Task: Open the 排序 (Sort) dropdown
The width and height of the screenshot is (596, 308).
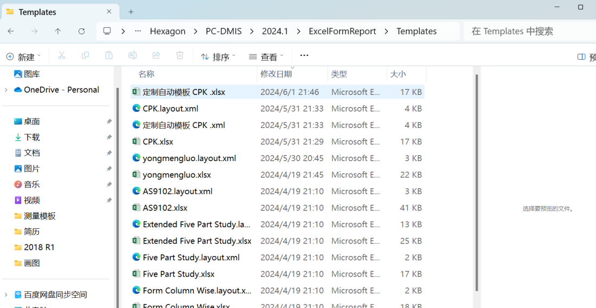Action: pos(218,56)
